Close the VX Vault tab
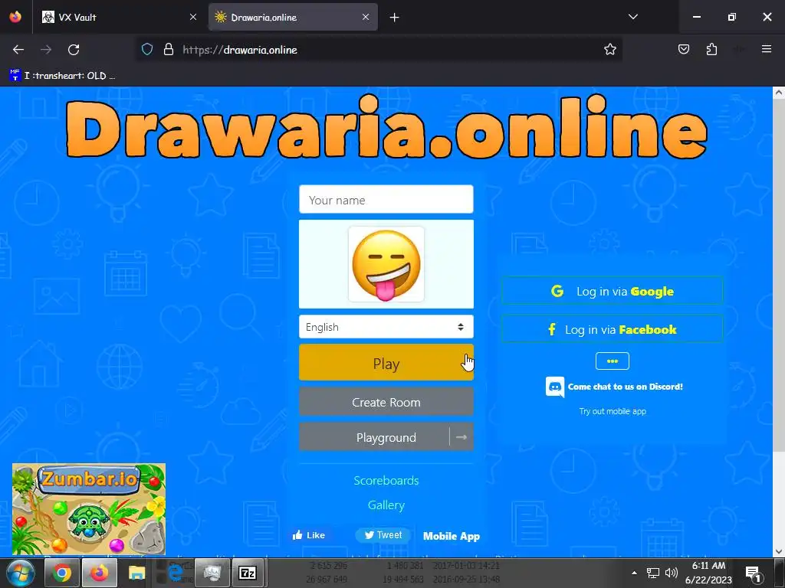 pyautogui.click(x=193, y=17)
